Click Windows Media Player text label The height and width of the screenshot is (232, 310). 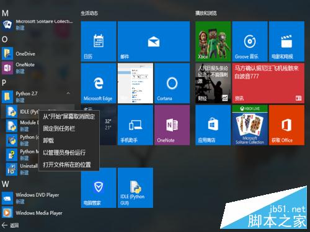pos(39,213)
